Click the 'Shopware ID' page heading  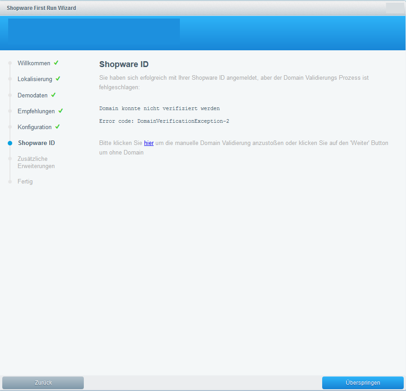coord(124,64)
